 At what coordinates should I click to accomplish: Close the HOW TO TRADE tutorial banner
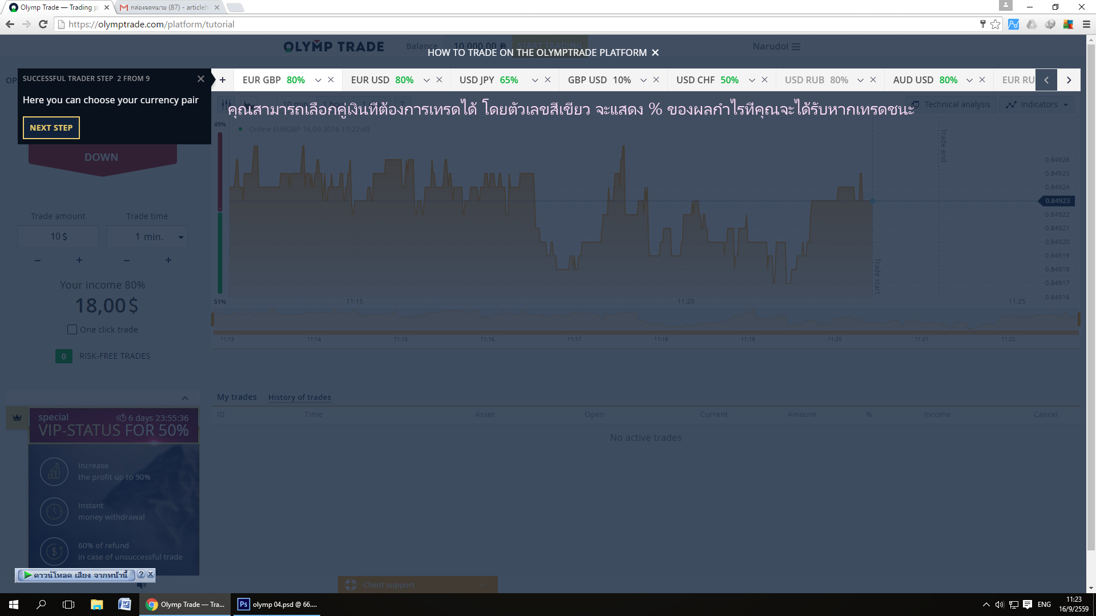click(x=655, y=52)
